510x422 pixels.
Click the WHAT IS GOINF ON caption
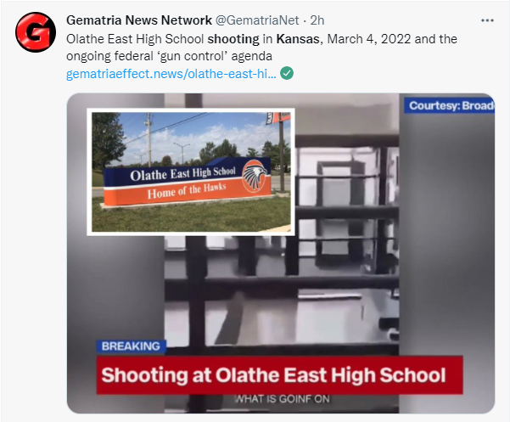(x=282, y=399)
